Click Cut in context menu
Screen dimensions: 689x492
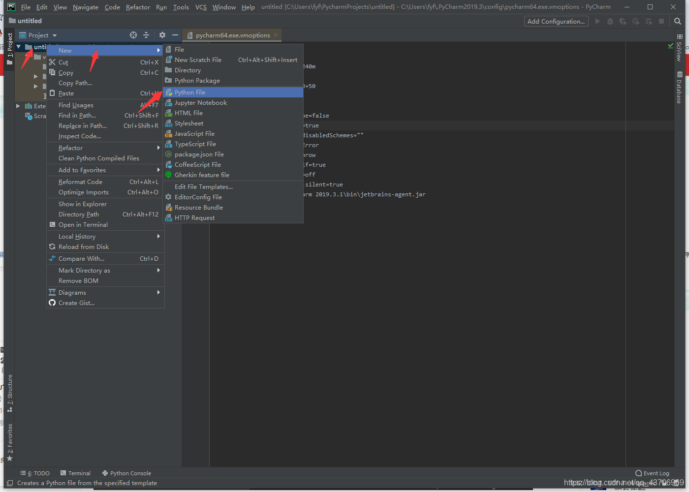(104, 62)
